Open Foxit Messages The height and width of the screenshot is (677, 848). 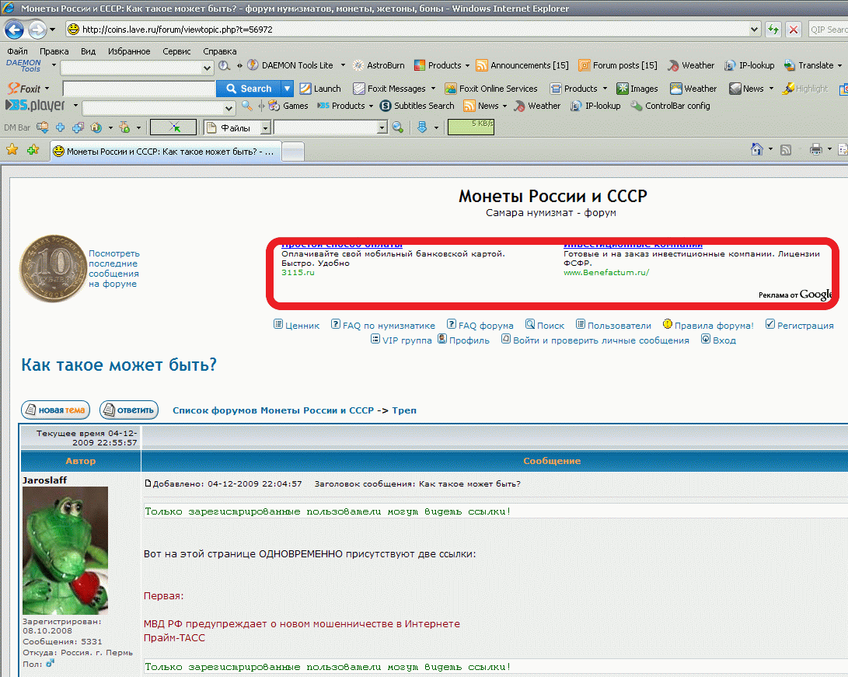(x=389, y=89)
